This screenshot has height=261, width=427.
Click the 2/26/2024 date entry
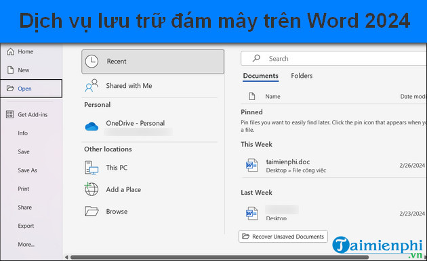[412, 166]
